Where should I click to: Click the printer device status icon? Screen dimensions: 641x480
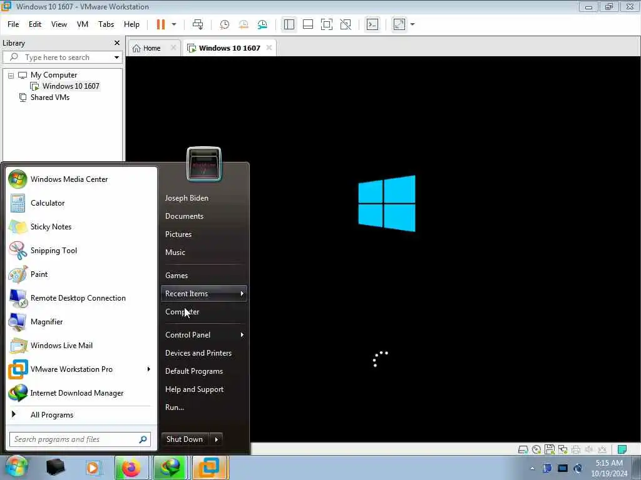coord(576,449)
